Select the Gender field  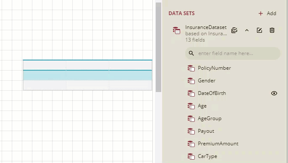(x=207, y=81)
